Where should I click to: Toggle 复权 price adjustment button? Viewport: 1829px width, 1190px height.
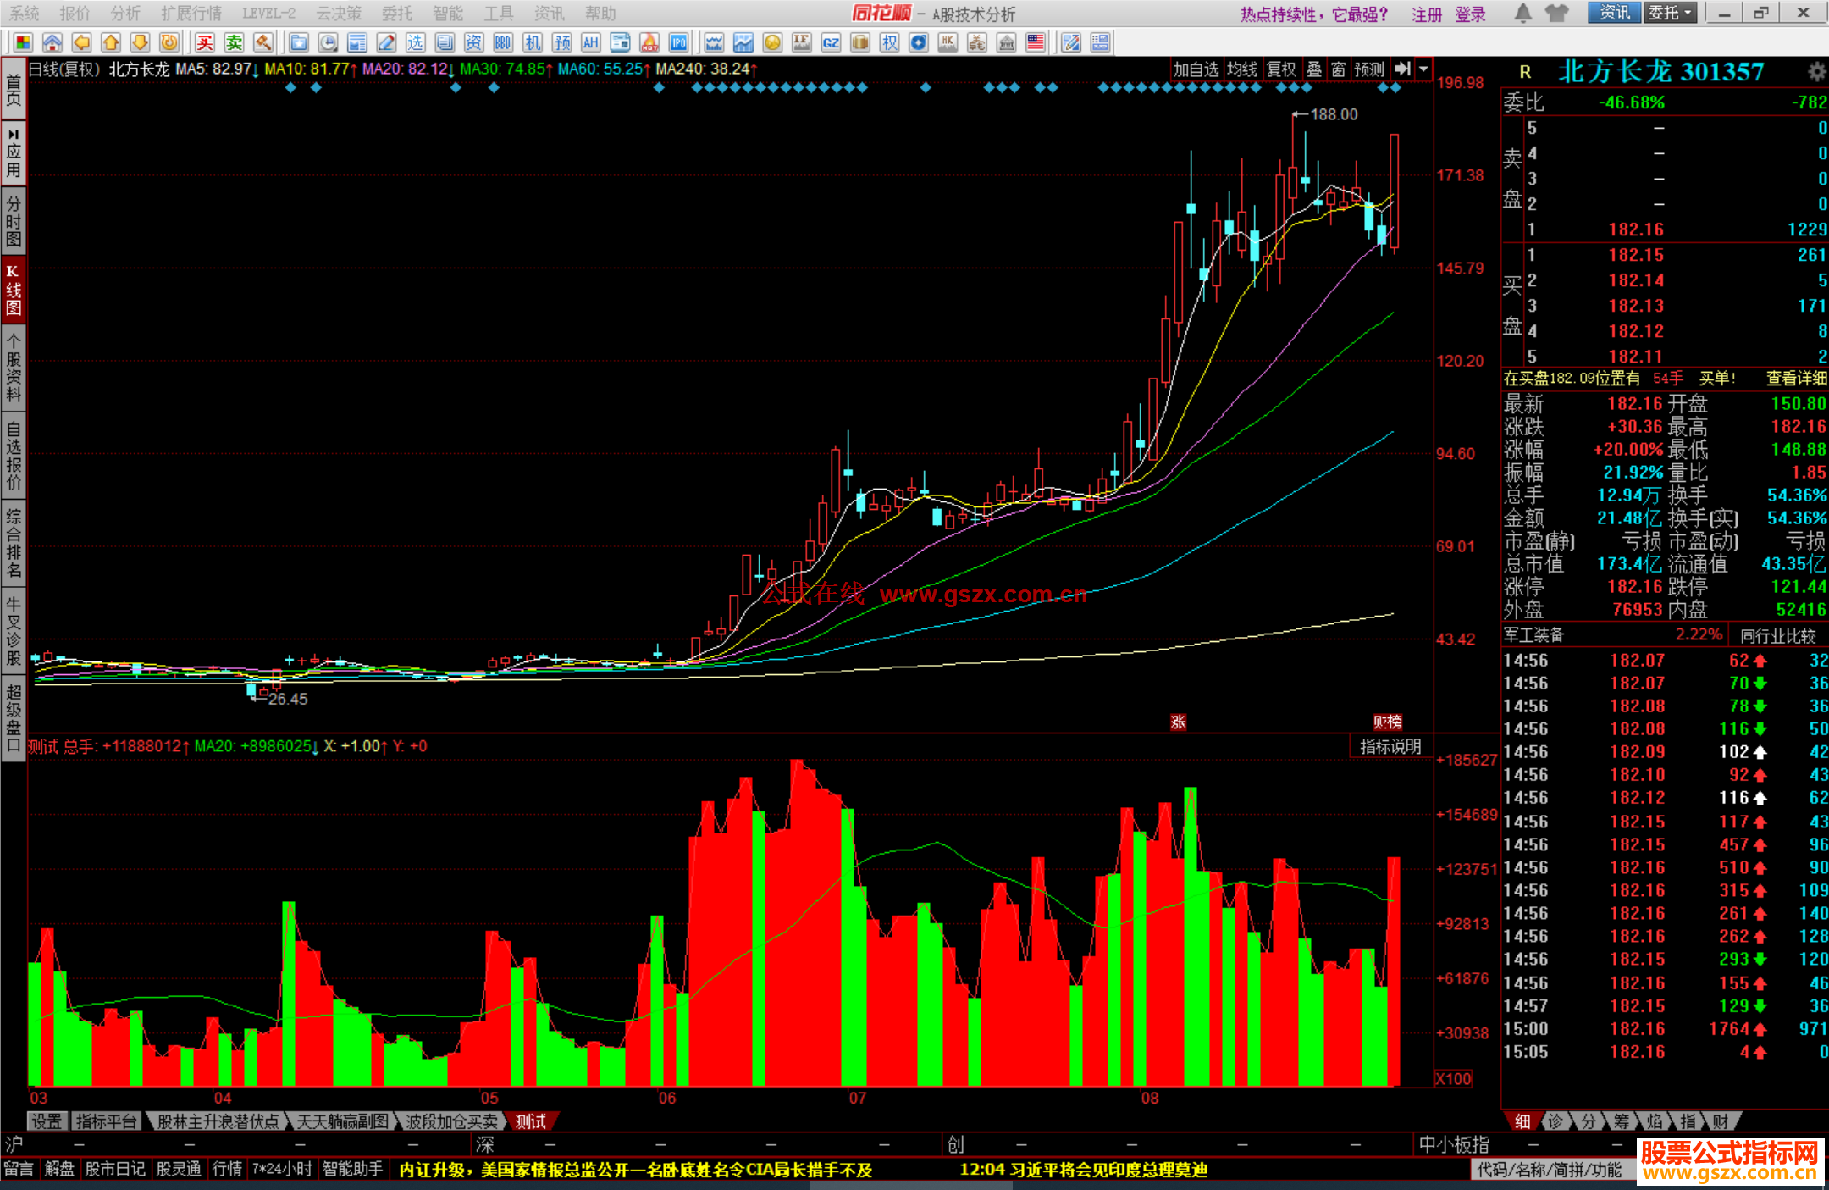(x=1281, y=69)
